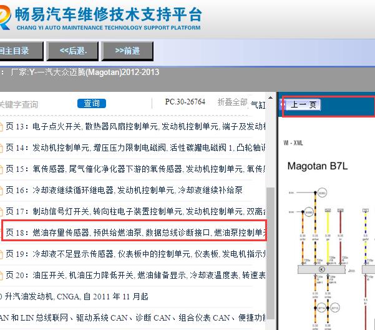
Task: Click the 畅易 platform logo
Action: (5, 17)
